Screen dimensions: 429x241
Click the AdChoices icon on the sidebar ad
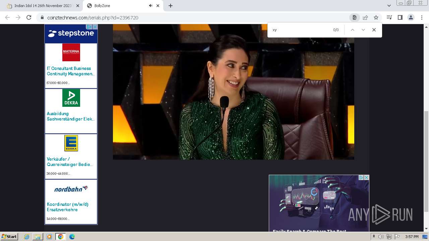click(89, 27)
